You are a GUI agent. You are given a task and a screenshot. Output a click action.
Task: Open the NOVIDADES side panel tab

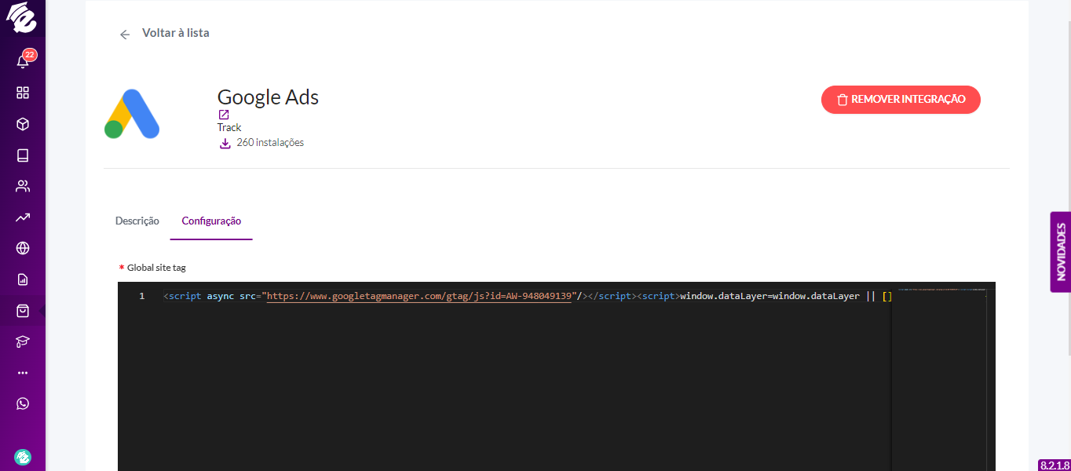point(1061,252)
